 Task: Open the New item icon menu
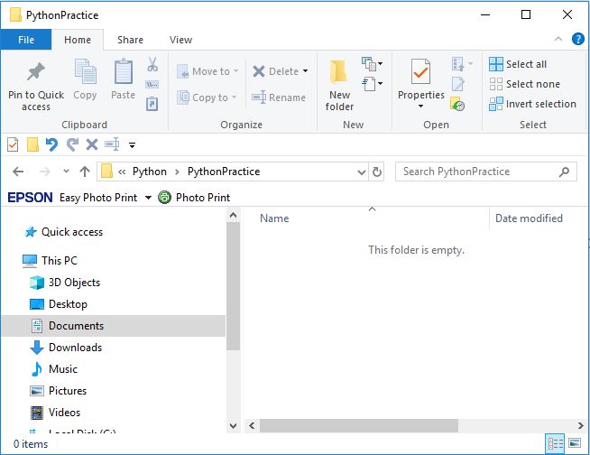coord(373,64)
